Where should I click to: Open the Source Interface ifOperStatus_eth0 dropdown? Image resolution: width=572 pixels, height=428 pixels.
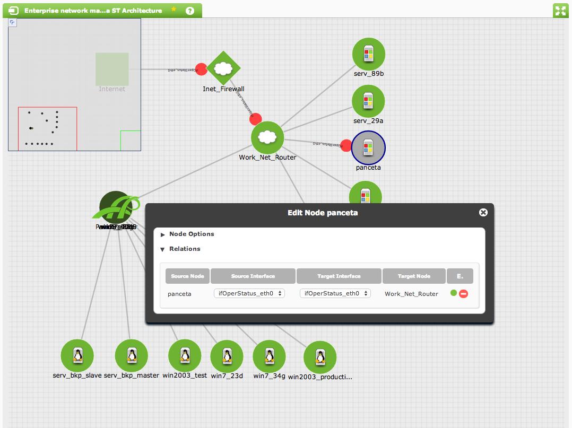point(249,293)
